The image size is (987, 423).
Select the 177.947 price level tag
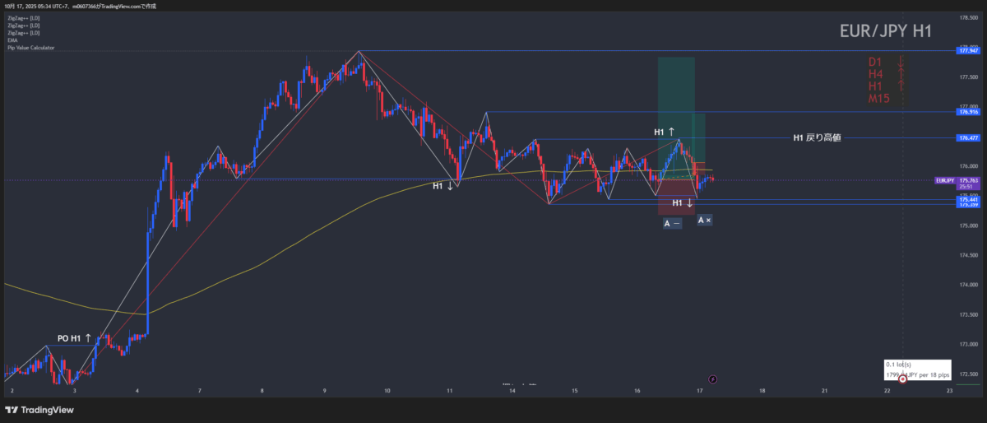968,50
